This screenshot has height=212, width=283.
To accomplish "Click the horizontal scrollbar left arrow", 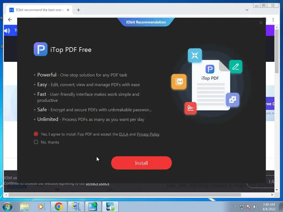I will pos(6,195).
